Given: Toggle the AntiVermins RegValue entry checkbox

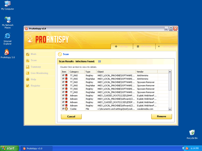Looking at the screenshot, I should coord(63,79).
